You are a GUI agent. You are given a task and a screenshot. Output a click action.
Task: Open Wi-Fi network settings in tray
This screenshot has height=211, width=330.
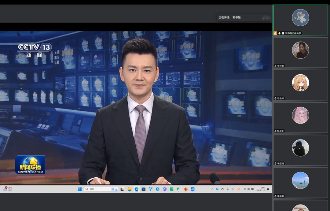245,189
